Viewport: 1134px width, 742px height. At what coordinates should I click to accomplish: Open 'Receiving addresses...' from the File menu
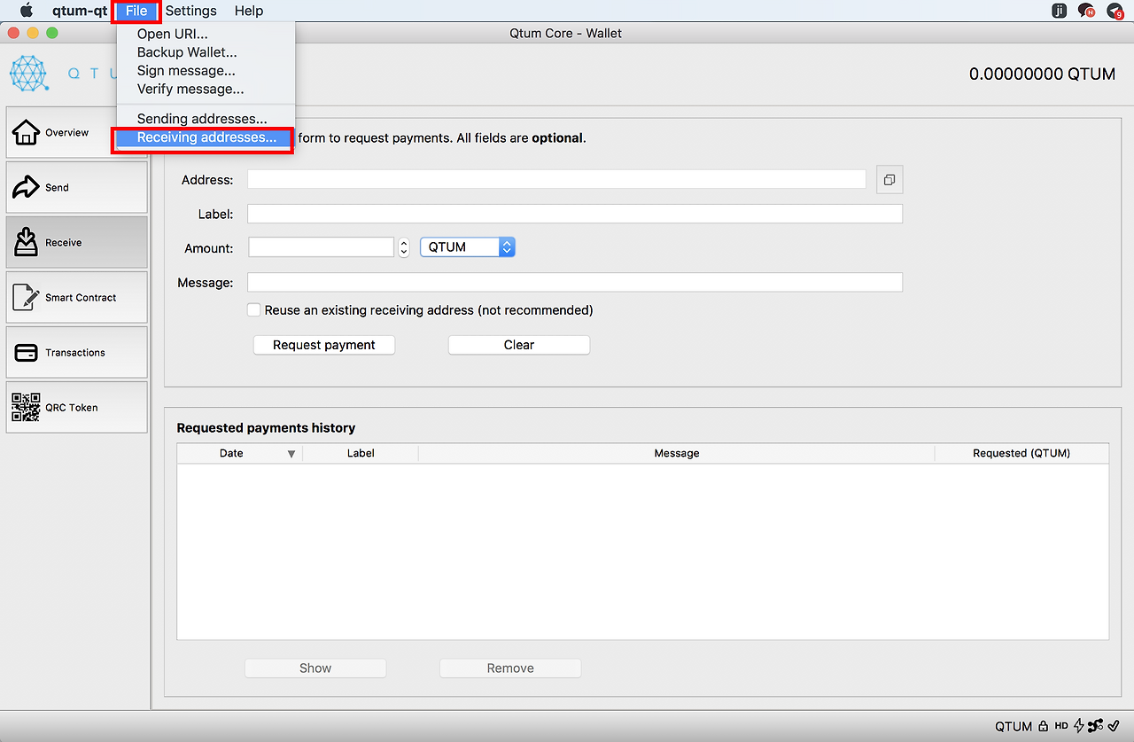coord(206,137)
